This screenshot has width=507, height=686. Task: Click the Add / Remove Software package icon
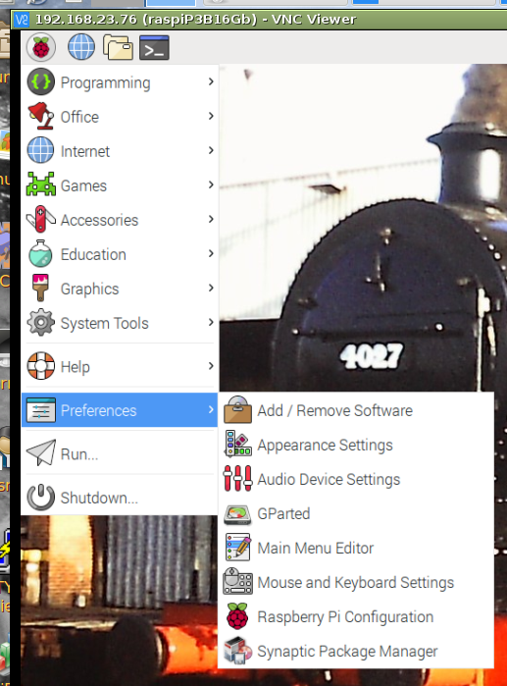point(237,410)
